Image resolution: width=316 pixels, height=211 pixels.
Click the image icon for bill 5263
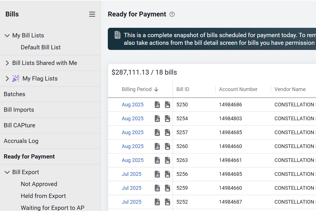(x=168, y=160)
